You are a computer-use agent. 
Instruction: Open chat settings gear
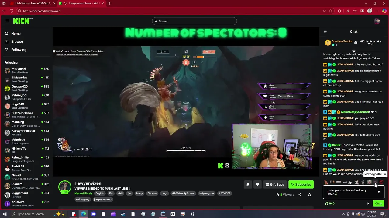(368, 203)
